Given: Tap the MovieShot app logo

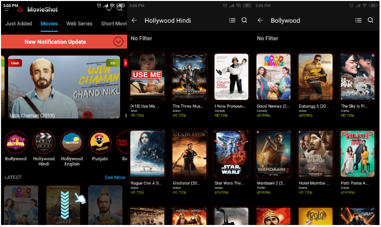Looking at the screenshot, I should pyautogui.click(x=20, y=9).
